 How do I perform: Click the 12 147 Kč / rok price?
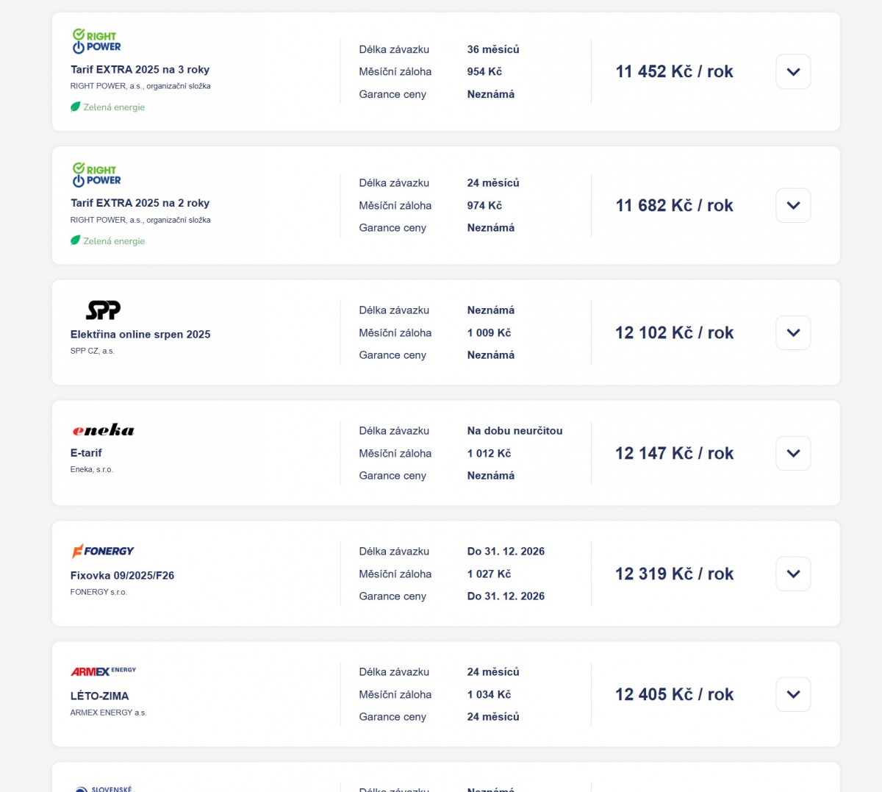click(674, 453)
